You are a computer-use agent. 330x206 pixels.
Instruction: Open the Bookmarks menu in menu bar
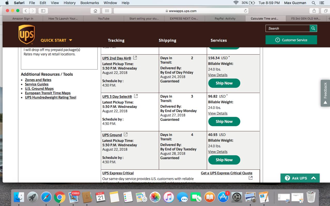pyautogui.click(x=90, y=3)
